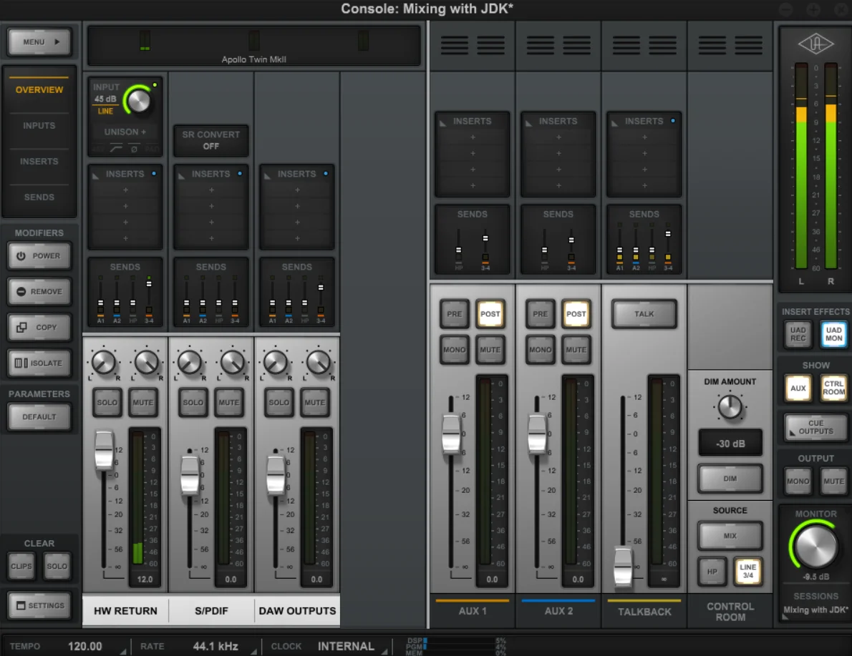
Task: Click the LINE input type indicator
Action: point(105,112)
